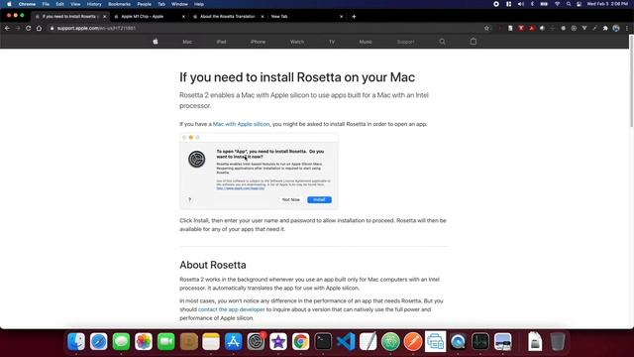Open the Chrome File menu
The image size is (634, 357).
[46, 4]
